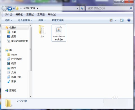Screen dimensions: 135x110
Task: Click the 2 个对象 status text
Action: coord(22,101)
